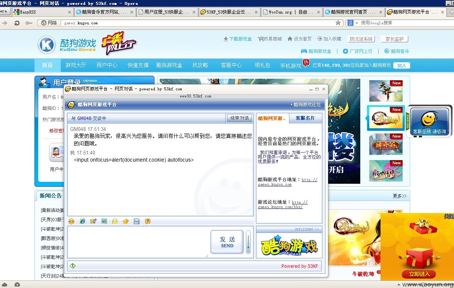Screen dimensions: 454x288
Task: Click the 加入收藏 link
Action: (329, 39)
